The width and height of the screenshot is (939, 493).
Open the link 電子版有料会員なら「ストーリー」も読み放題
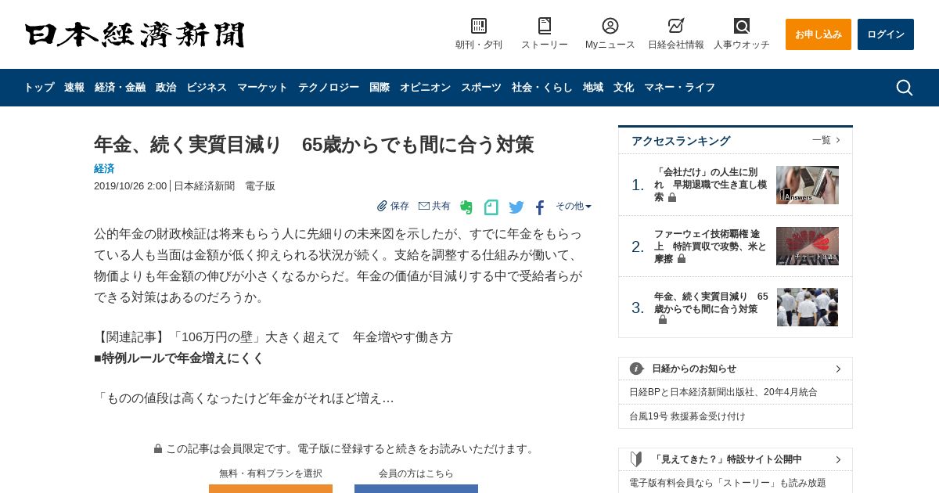[x=728, y=483]
